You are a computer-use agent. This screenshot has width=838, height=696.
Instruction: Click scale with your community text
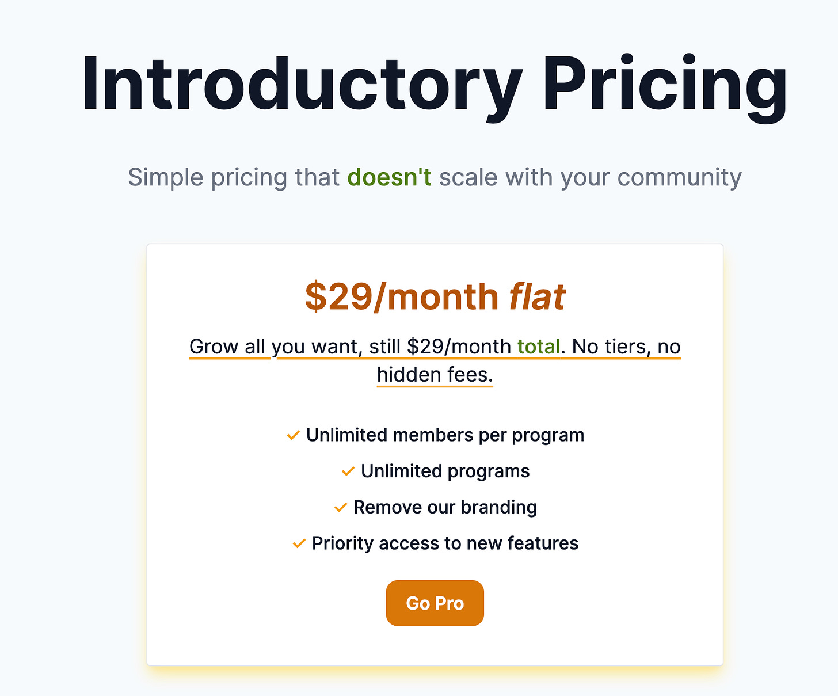(x=591, y=177)
